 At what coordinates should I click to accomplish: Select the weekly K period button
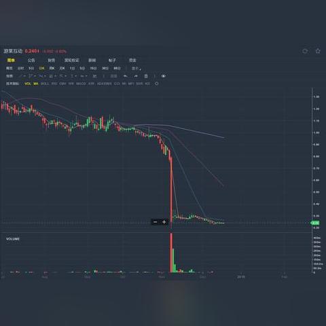point(52,68)
